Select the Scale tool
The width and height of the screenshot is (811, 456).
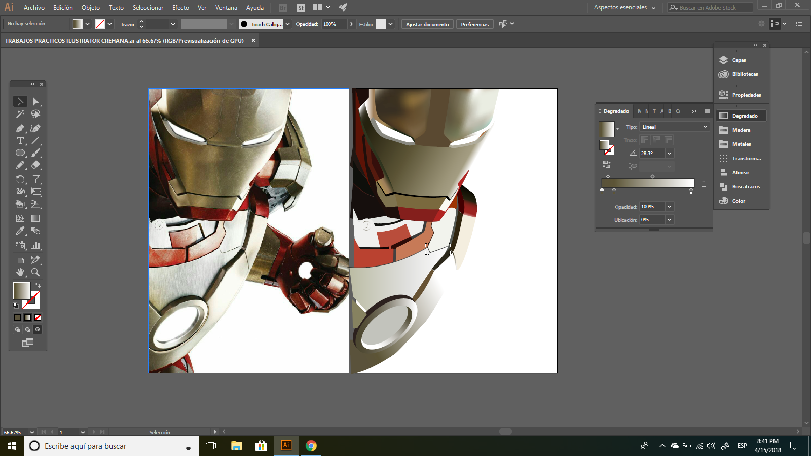(35, 179)
